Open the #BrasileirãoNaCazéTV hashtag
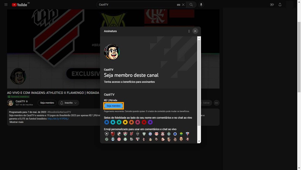This screenshot has width=301, height=170. click(x=59, y=112)
